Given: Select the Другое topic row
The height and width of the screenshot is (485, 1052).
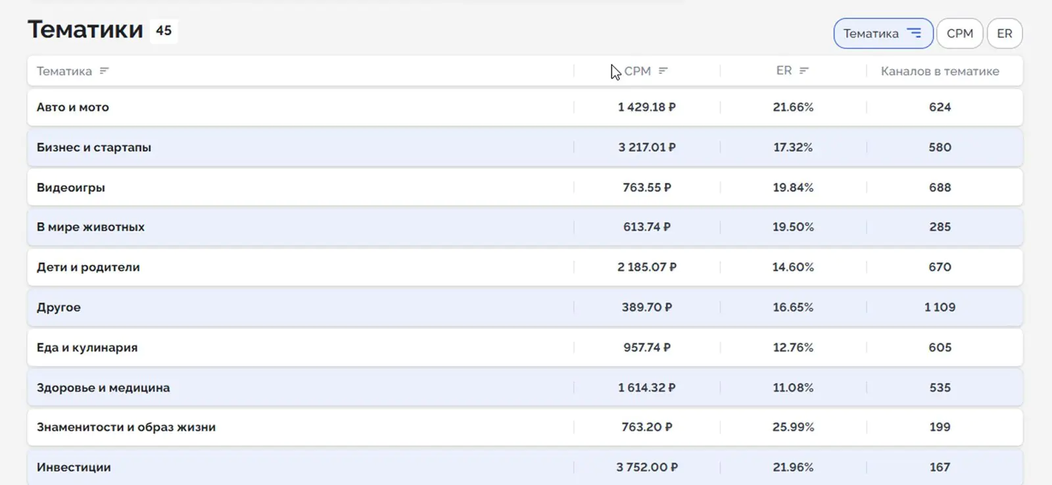Looking at the screenshot, I should tap(59, 307).
